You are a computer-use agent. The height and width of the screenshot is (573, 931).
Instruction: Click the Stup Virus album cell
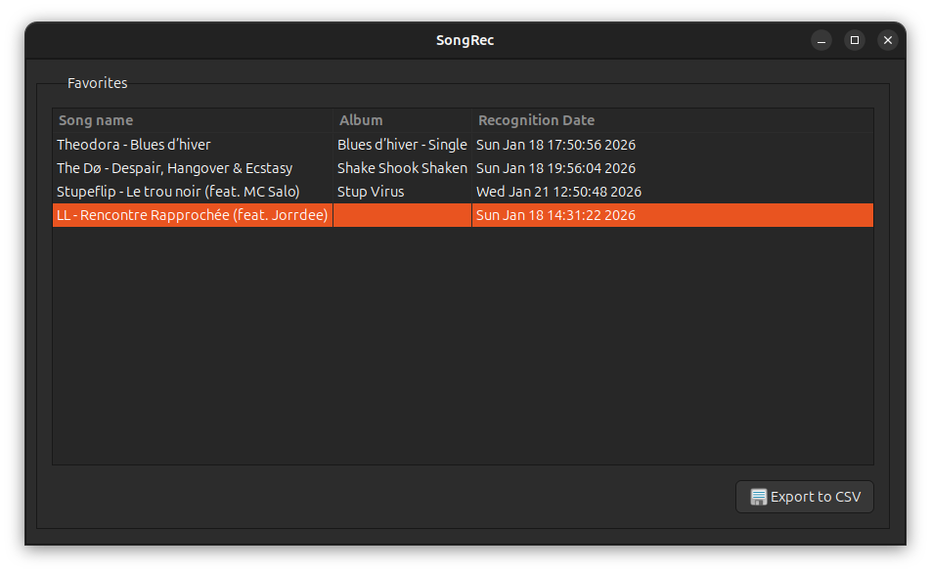click(371, 192)
